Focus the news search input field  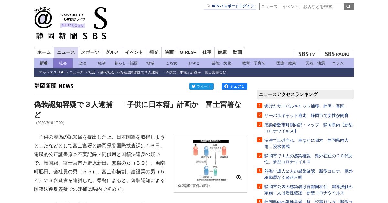[x=301, y=6]
